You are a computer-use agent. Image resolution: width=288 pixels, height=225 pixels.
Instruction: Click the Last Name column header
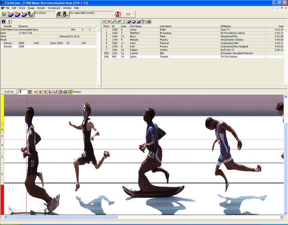pos(166,26)
